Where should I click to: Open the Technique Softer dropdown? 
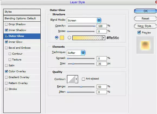pyautogui.click(x=76, y=53)
